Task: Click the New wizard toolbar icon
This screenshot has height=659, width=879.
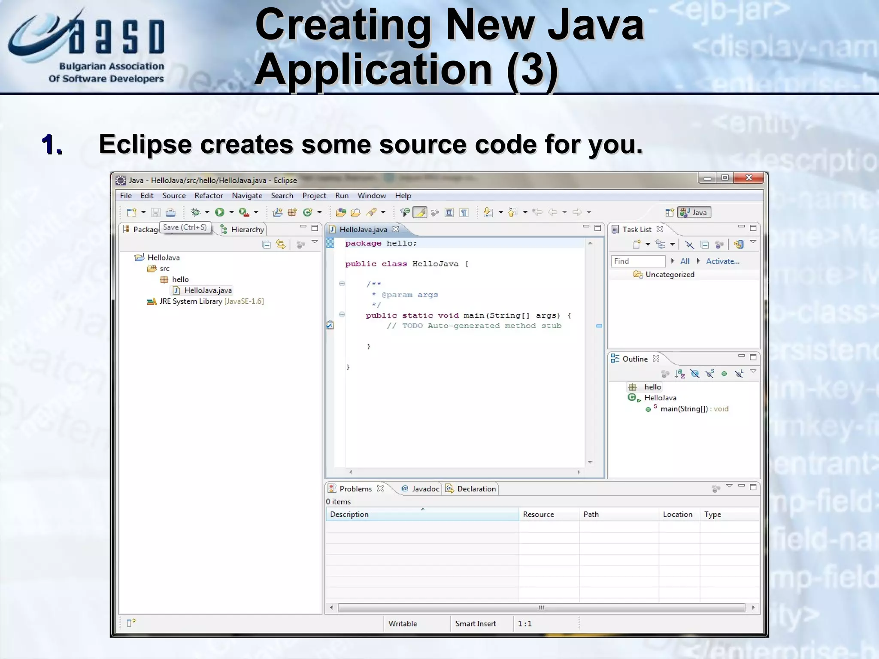Action: (x=132, y=212)
